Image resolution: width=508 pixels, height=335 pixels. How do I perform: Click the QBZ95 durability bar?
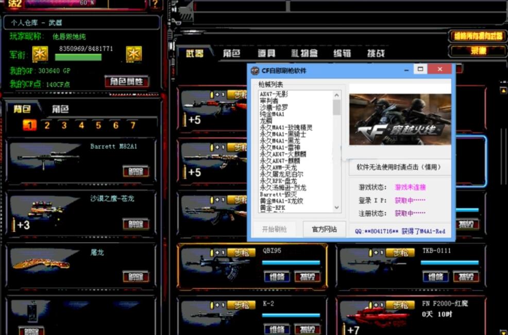(291, 263)
